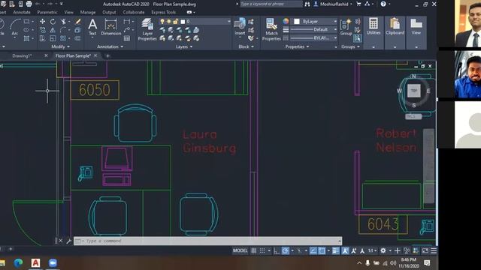Click the search binoculars icon
481x270 pixels.
point(307,4)
